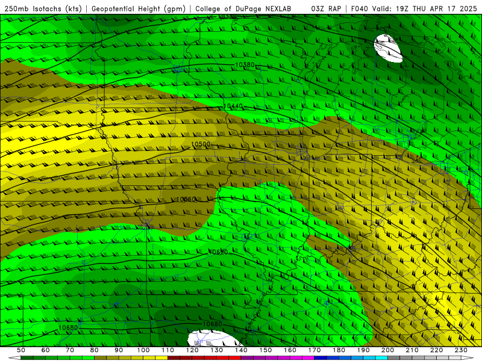Viewport: 482px width, 361px height.
Task: Click the white sub-50-knot patch at the top right
Action: [x=389, y=49]
